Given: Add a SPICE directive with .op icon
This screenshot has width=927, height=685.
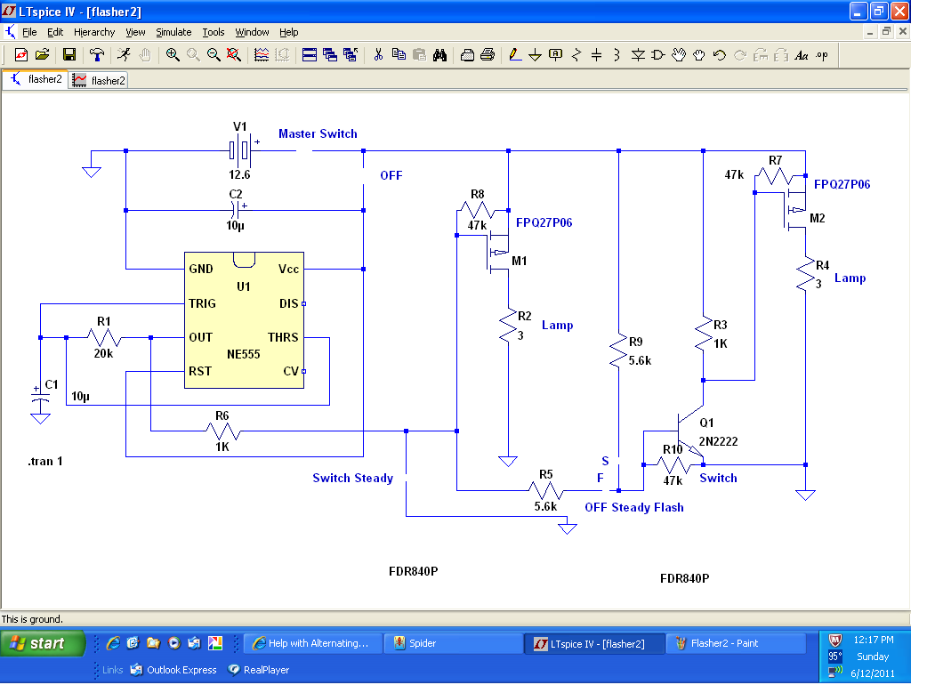Looking at the screenshot, I should (822, 55).
